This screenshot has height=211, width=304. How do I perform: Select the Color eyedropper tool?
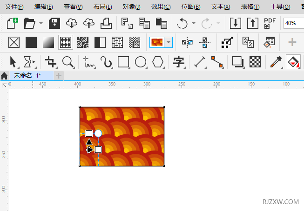point(276,62)
